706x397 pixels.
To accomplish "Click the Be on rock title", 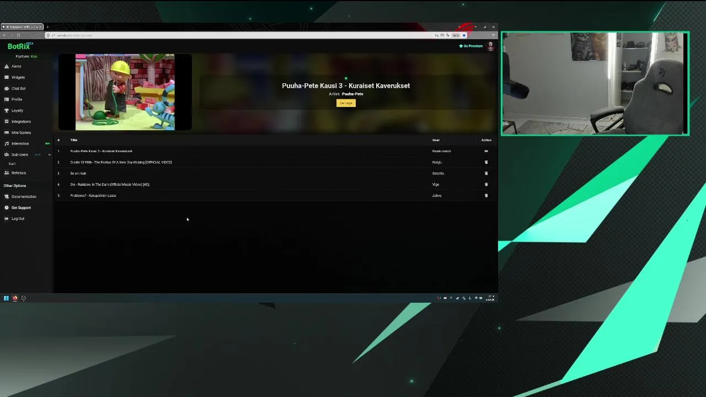I will tap(78, 173).
